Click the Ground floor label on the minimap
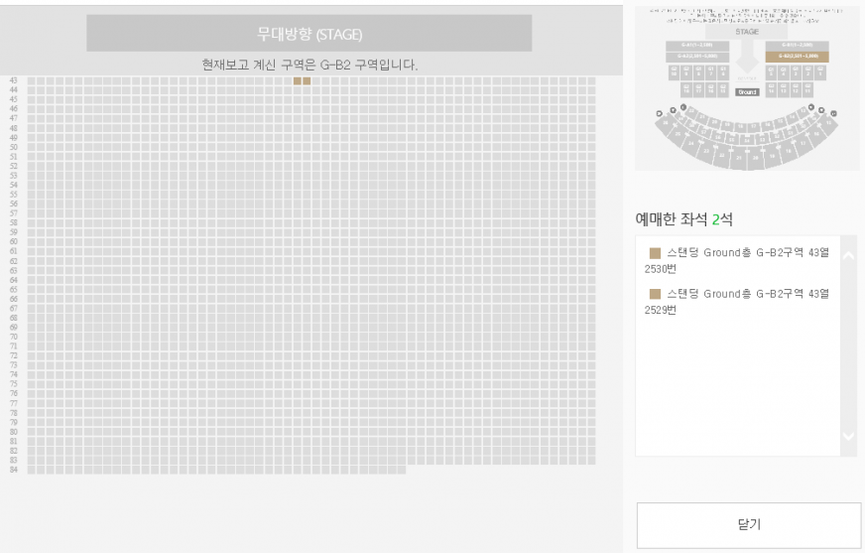 click(x=747, y=92)
